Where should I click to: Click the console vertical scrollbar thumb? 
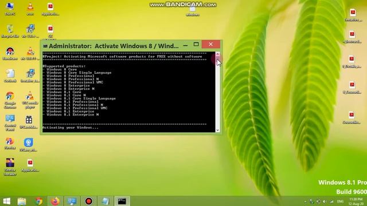[218, 60]
